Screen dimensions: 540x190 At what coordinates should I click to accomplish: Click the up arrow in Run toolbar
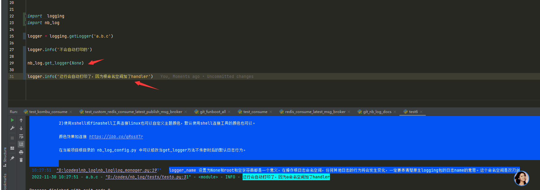click(x=21, y=120)
